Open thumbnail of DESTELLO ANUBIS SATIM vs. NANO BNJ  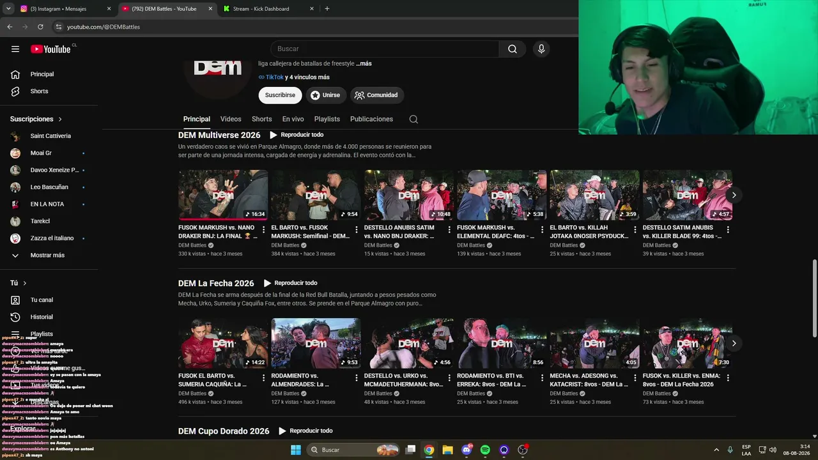tap(409, 195)
